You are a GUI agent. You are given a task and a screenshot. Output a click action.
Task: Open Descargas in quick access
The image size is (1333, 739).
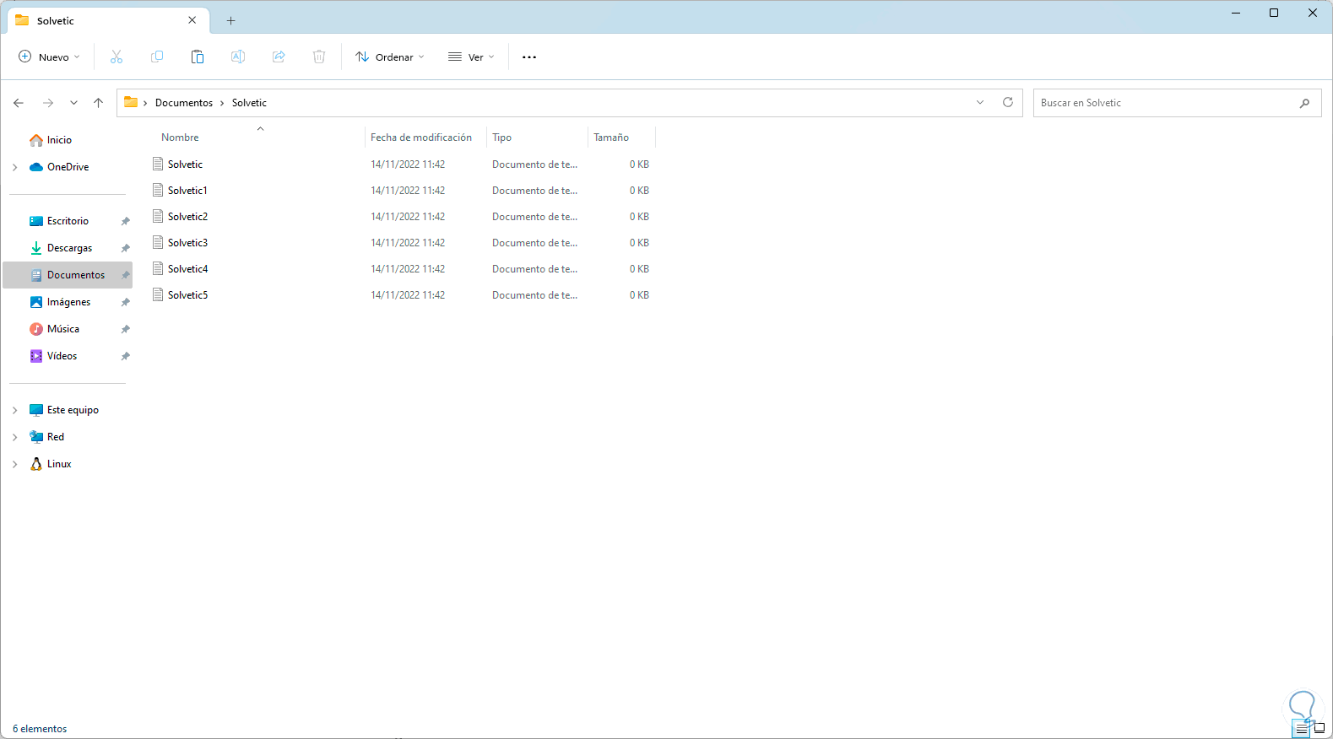(70, 248)
